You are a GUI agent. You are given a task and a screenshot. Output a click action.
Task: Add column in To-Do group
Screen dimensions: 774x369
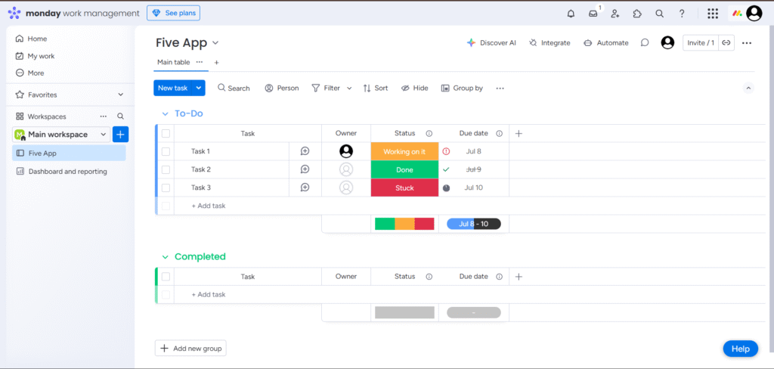point(519,133)
